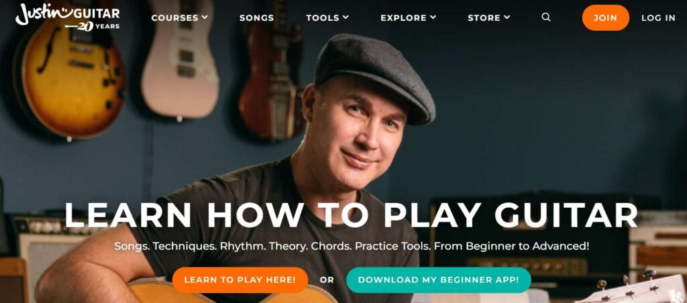The image size is (687, 303).
Task: Click the orange Join button
Action: pos(606,18)
